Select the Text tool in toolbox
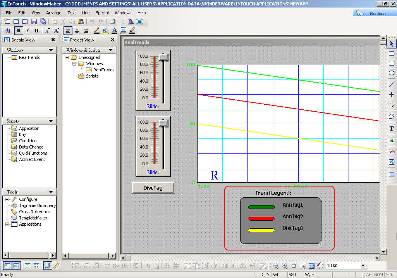Image resolution: width=397 pixels, height=278 pixels. coord(392,128)
